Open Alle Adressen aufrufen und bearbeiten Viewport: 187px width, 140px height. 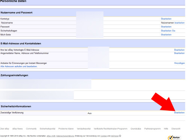(x=19, y=66)
